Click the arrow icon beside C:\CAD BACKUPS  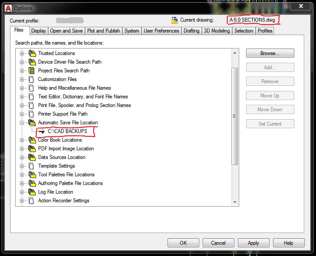tap(42, 132)
